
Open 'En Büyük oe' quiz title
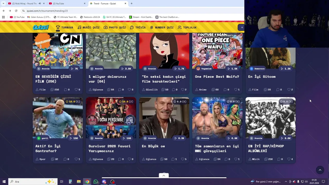(153, 146)
